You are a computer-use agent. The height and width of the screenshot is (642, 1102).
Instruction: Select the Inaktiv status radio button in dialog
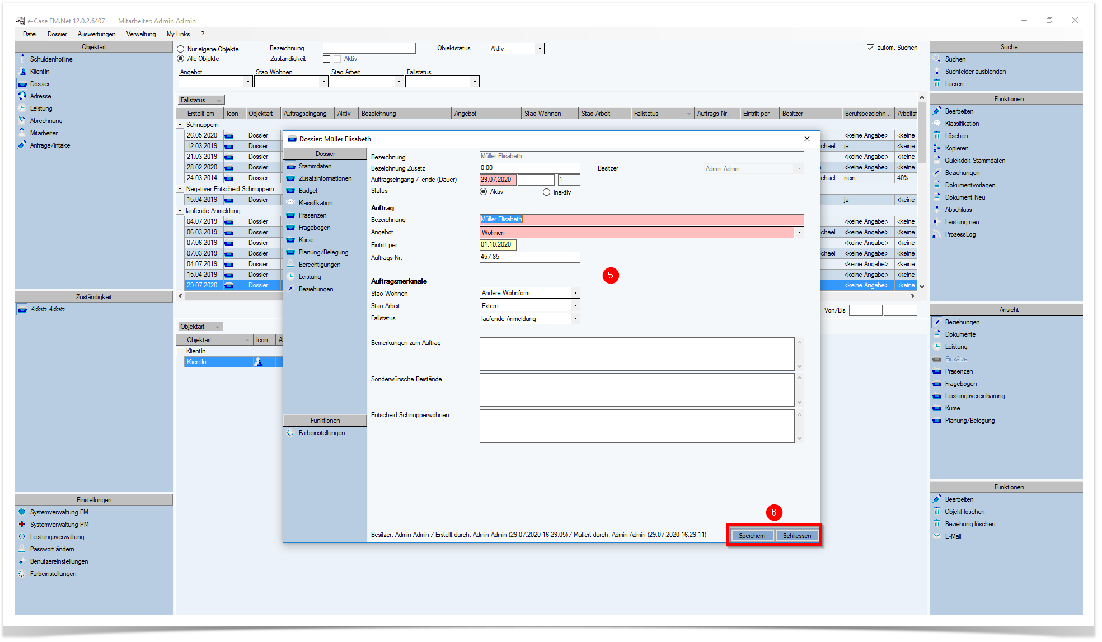click(x=547, y=192)
